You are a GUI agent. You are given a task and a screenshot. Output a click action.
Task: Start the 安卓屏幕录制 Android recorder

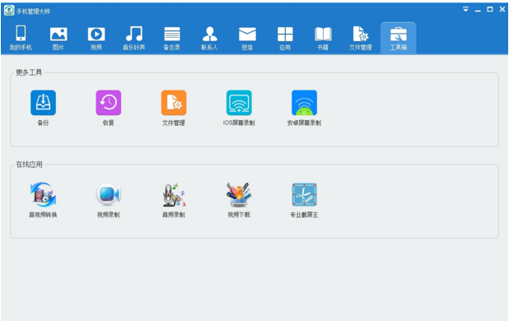pyautogui.click(x=304, y=108)
